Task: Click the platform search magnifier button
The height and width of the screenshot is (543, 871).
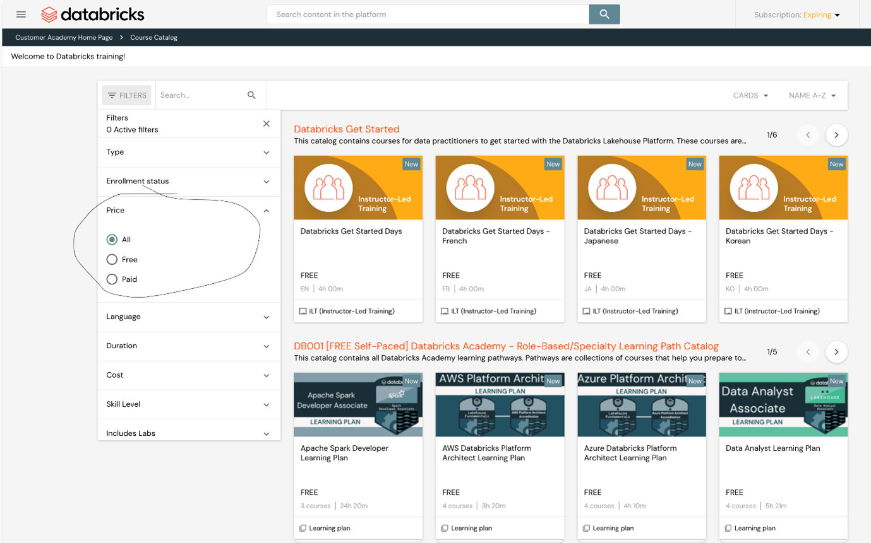Action: (604, 15)
